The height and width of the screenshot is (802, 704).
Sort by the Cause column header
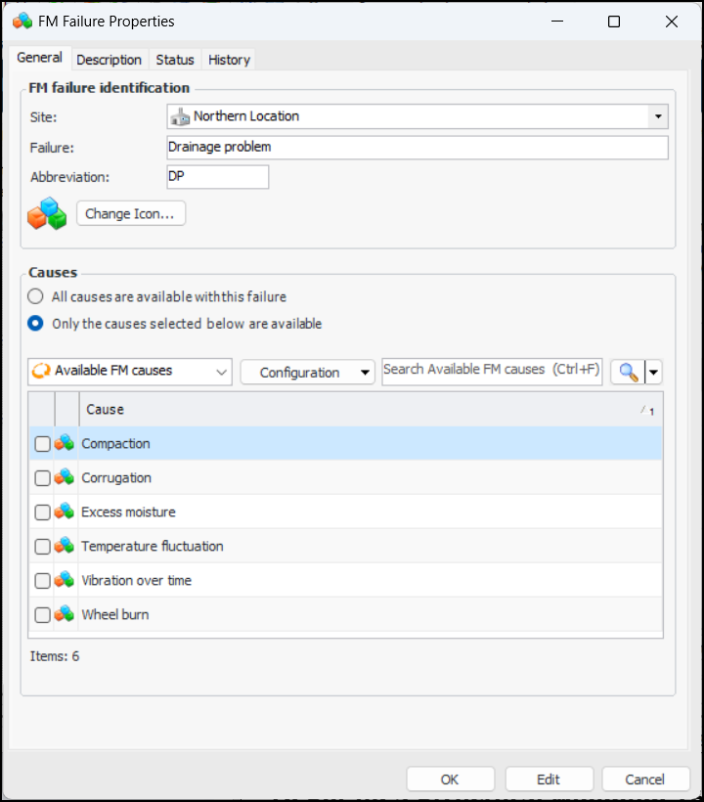pos(371,409)
